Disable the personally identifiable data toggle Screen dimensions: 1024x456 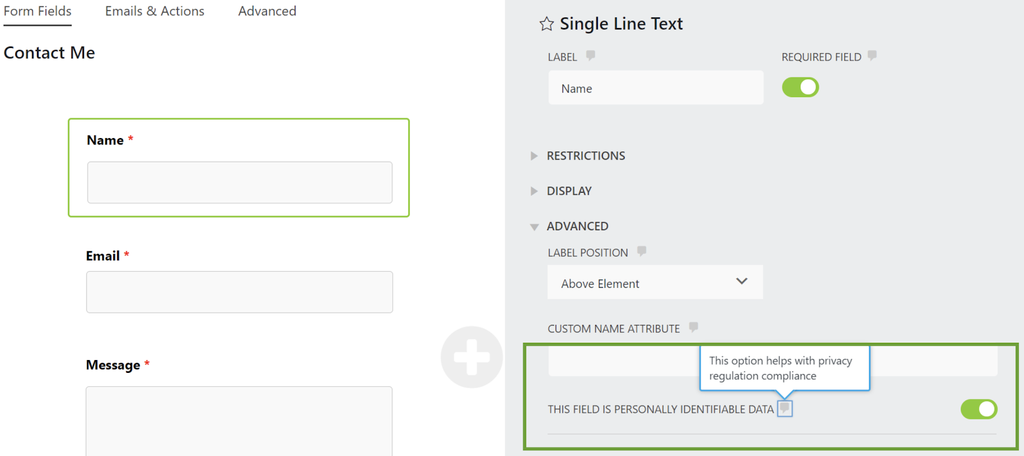(x=979, y=409)
